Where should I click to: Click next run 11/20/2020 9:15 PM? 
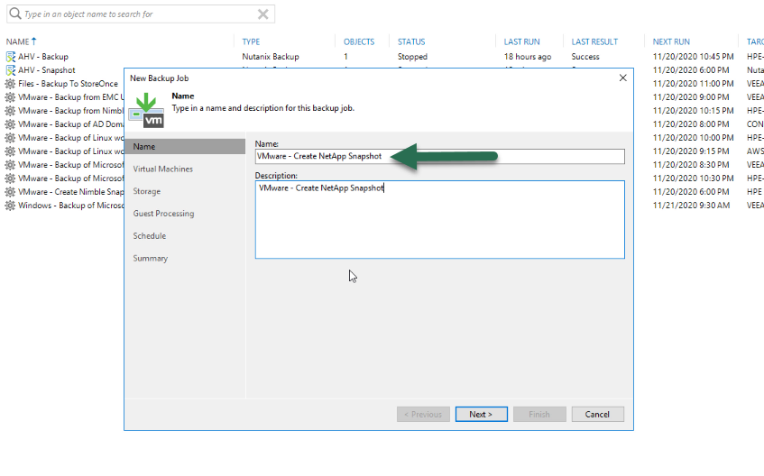click(692, 151)
